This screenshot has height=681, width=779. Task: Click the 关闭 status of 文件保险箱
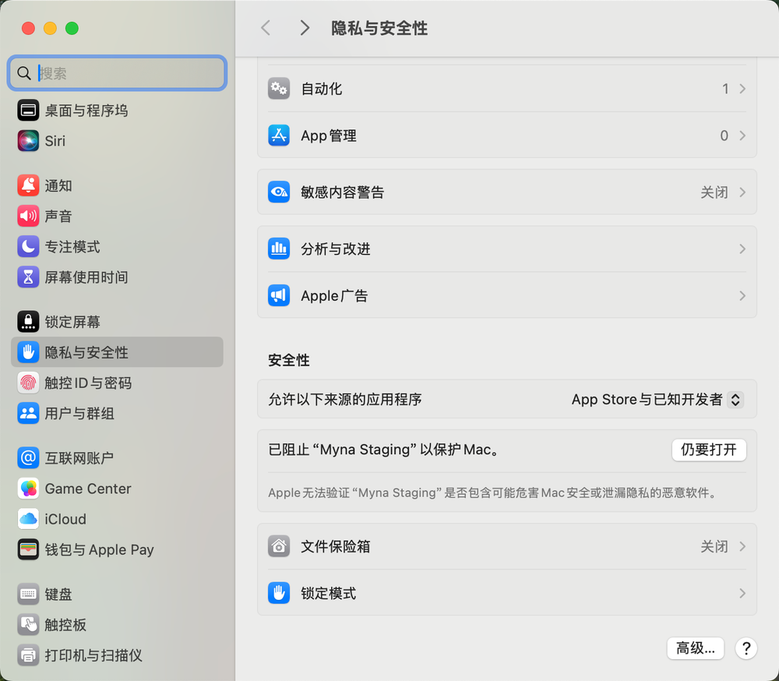coord(714,546)
